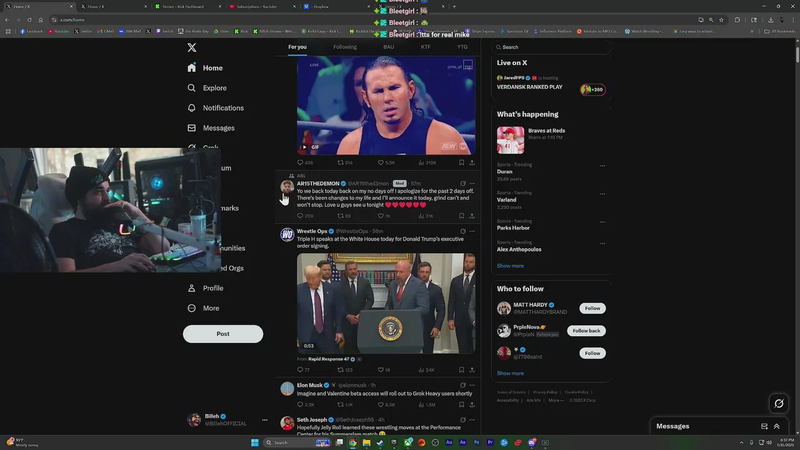Compose new message in Messages drawer
This screenshot has width=800, height=450.
coord(764,426)
